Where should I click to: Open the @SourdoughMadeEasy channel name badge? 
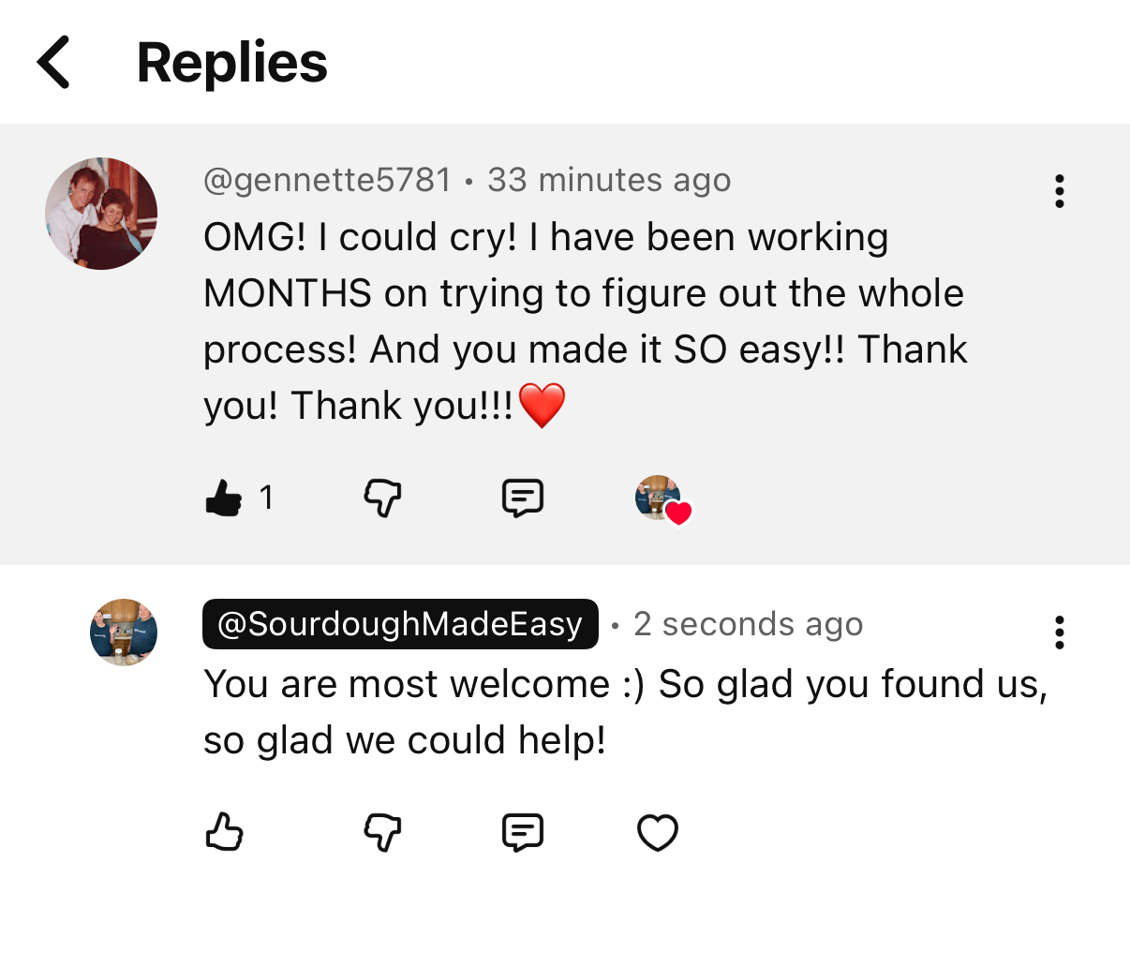(x=400, y=624)
